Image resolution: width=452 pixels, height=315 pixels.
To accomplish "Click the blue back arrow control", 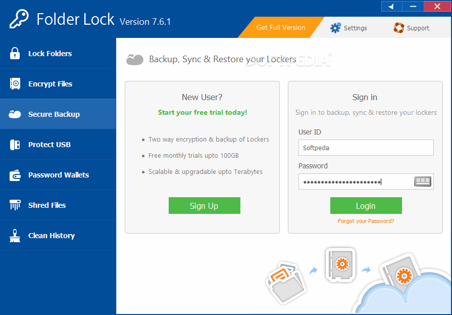I will [391, 6].
